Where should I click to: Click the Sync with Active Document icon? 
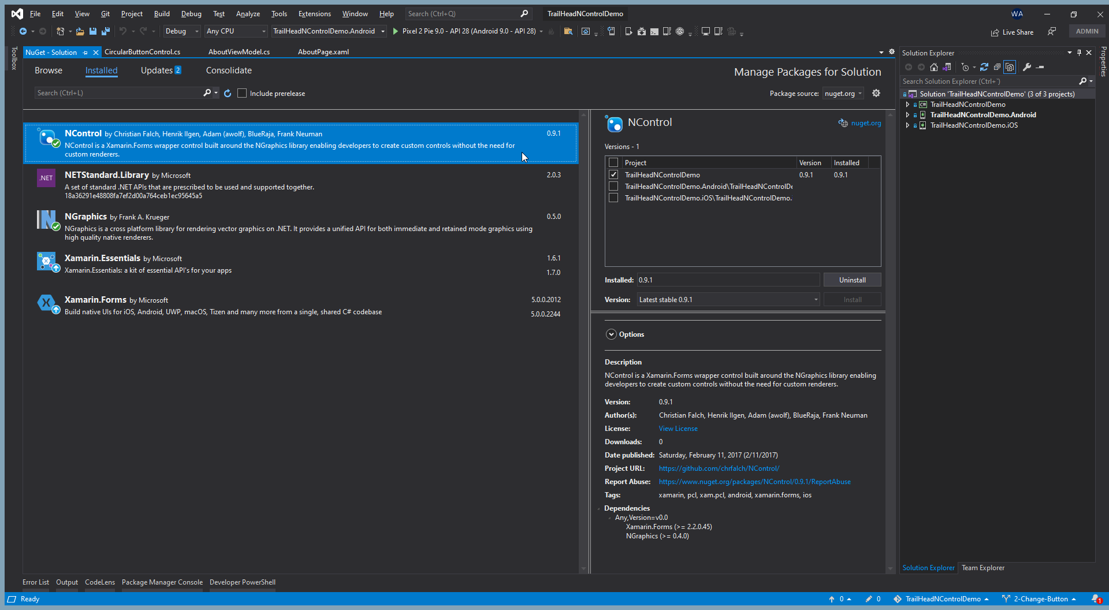pos(984,67)
